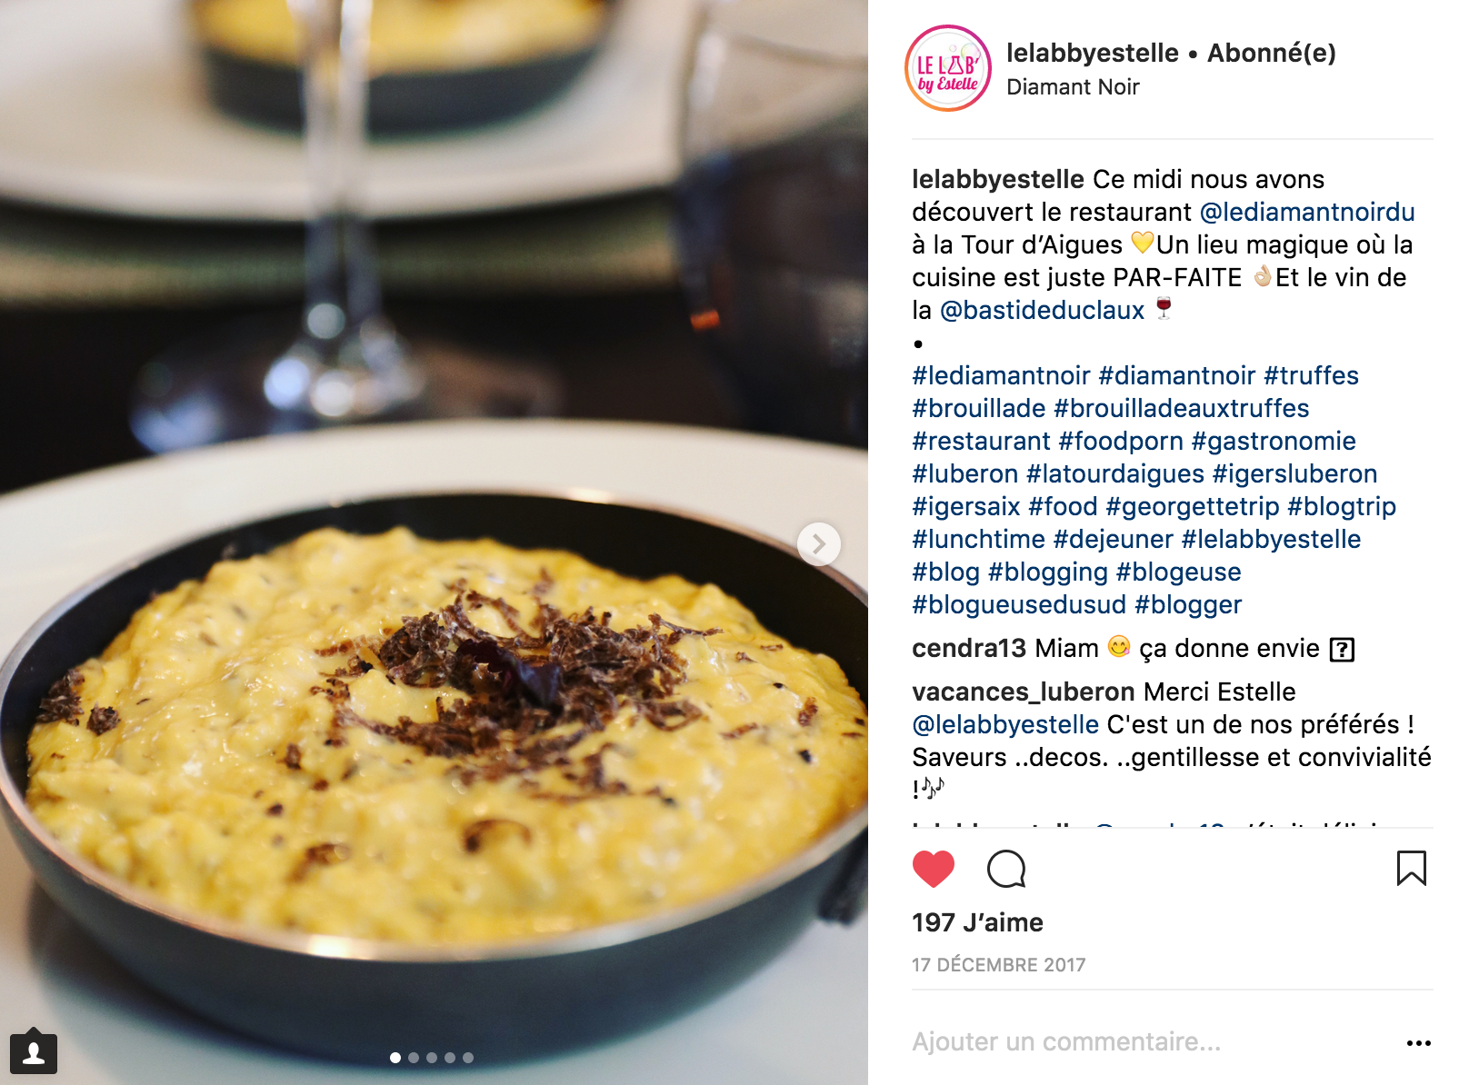Jump to the last carousel dot
Image resolution: width=1469 pixels, height=1085 pixels.
pos(468,1058)
